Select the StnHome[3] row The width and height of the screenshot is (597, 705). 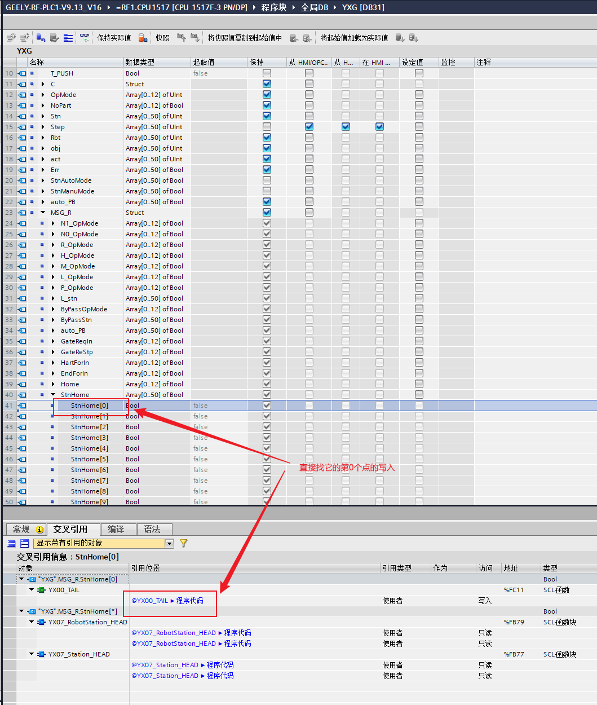coord(89,438)
